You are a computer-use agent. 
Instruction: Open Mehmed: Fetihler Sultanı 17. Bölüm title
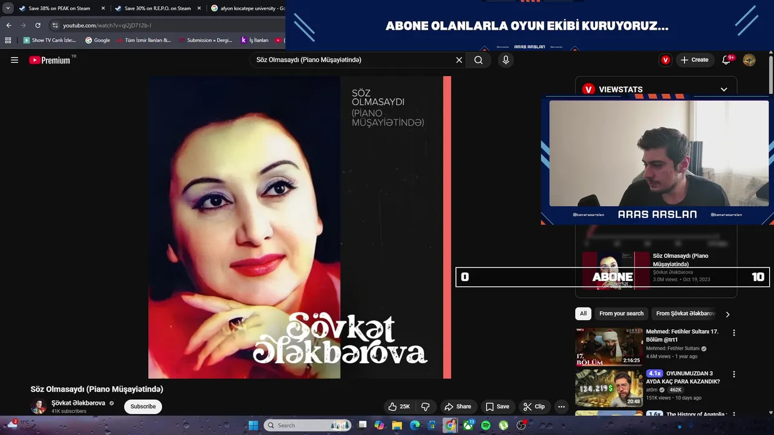(x=682, y=335)
